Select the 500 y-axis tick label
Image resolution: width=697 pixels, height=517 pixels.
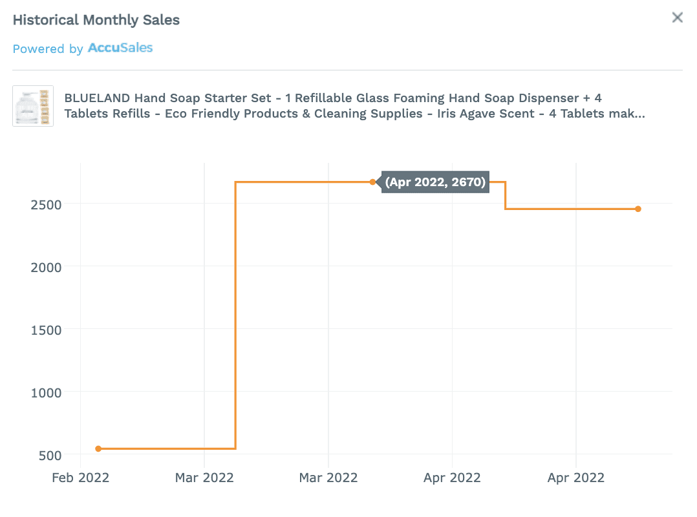click(x=49, y=455)
